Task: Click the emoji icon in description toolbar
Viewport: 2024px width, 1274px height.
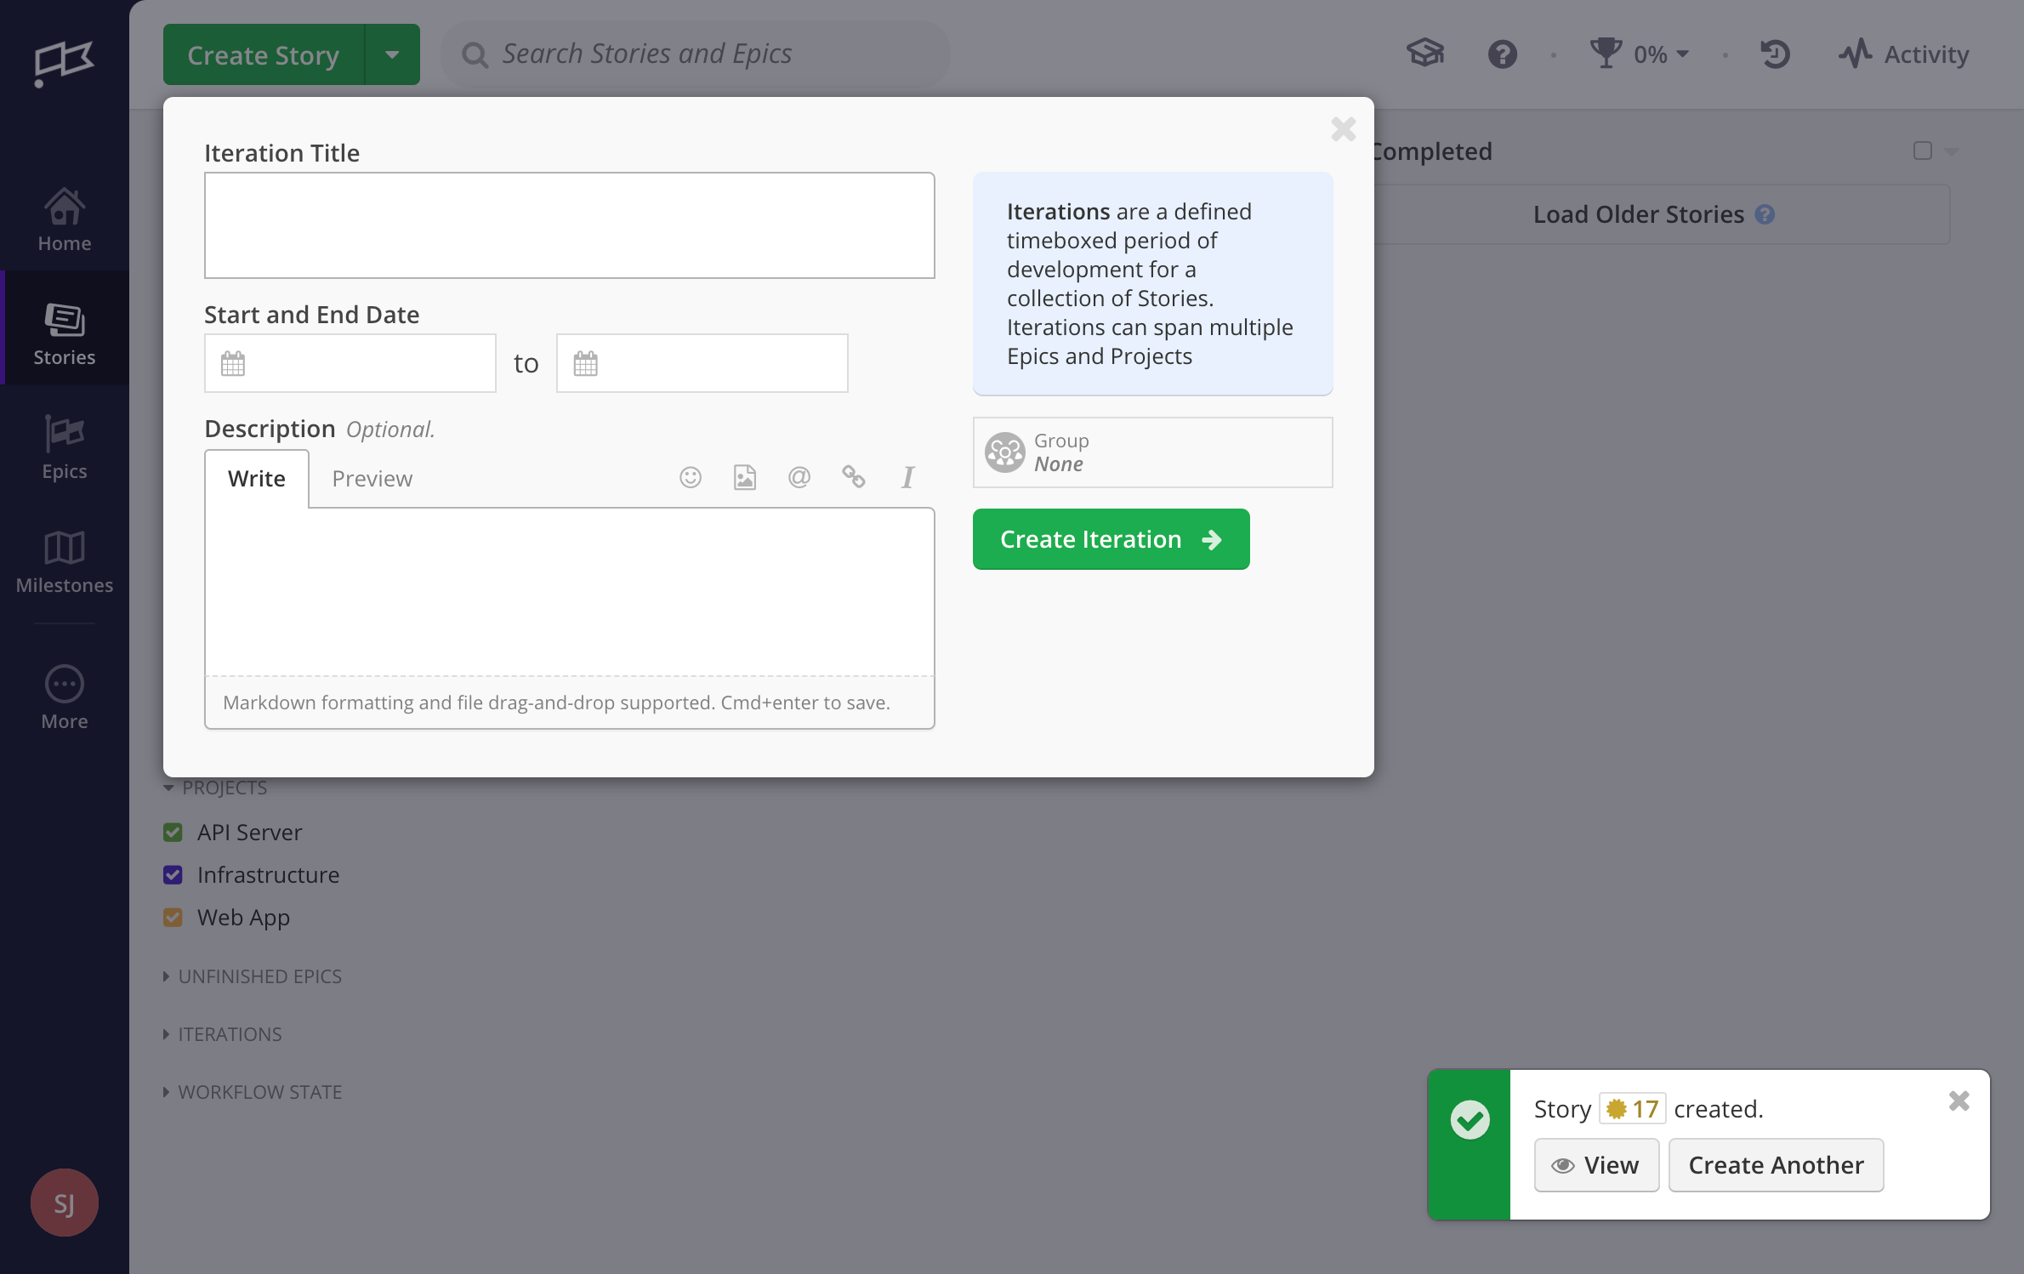Action: (690, 475)
